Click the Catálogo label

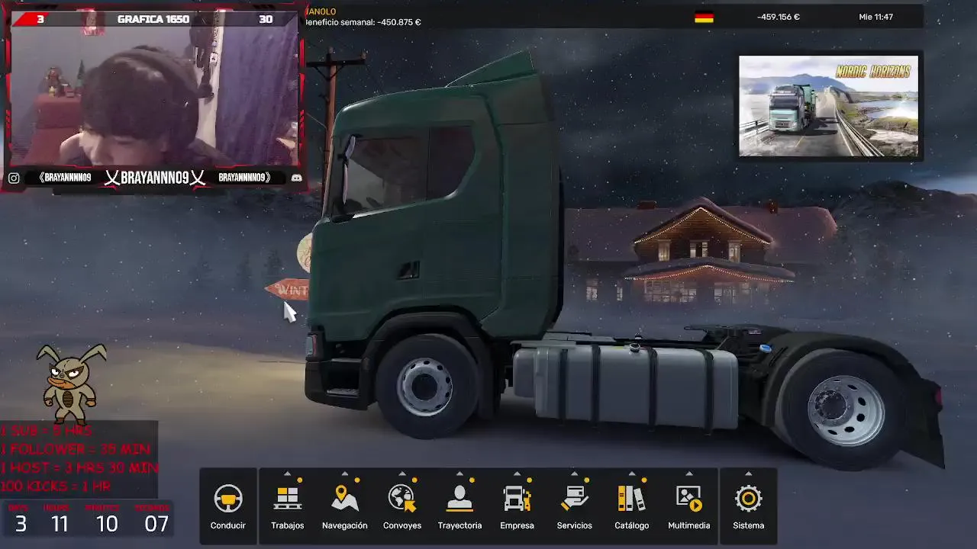[631, 525]
